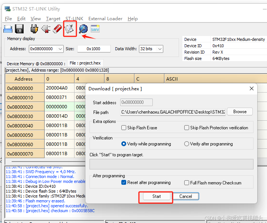Click Cancel in Download dialog
This screenshot has width=267, height=223.
(x=186, y=196)
